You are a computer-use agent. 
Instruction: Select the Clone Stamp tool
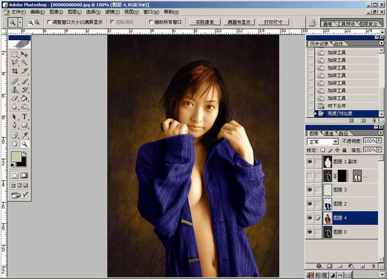[x=15, y=89]
